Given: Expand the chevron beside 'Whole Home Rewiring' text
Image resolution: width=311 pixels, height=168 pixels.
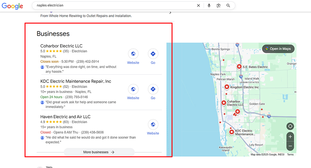Looking at the screenshot, I should (170, 13).
